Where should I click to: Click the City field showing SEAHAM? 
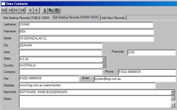point(61,46)
